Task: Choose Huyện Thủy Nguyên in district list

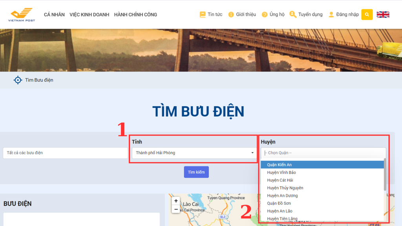Action: point(285,188)
